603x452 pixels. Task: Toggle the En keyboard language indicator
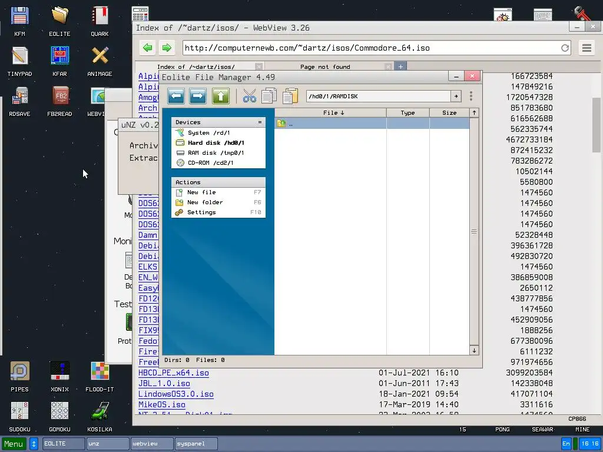[x=566, y=444]
